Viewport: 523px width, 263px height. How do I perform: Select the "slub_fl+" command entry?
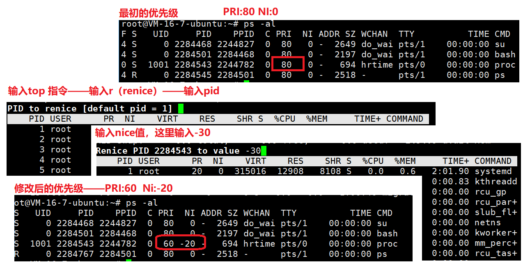[496, 212]
